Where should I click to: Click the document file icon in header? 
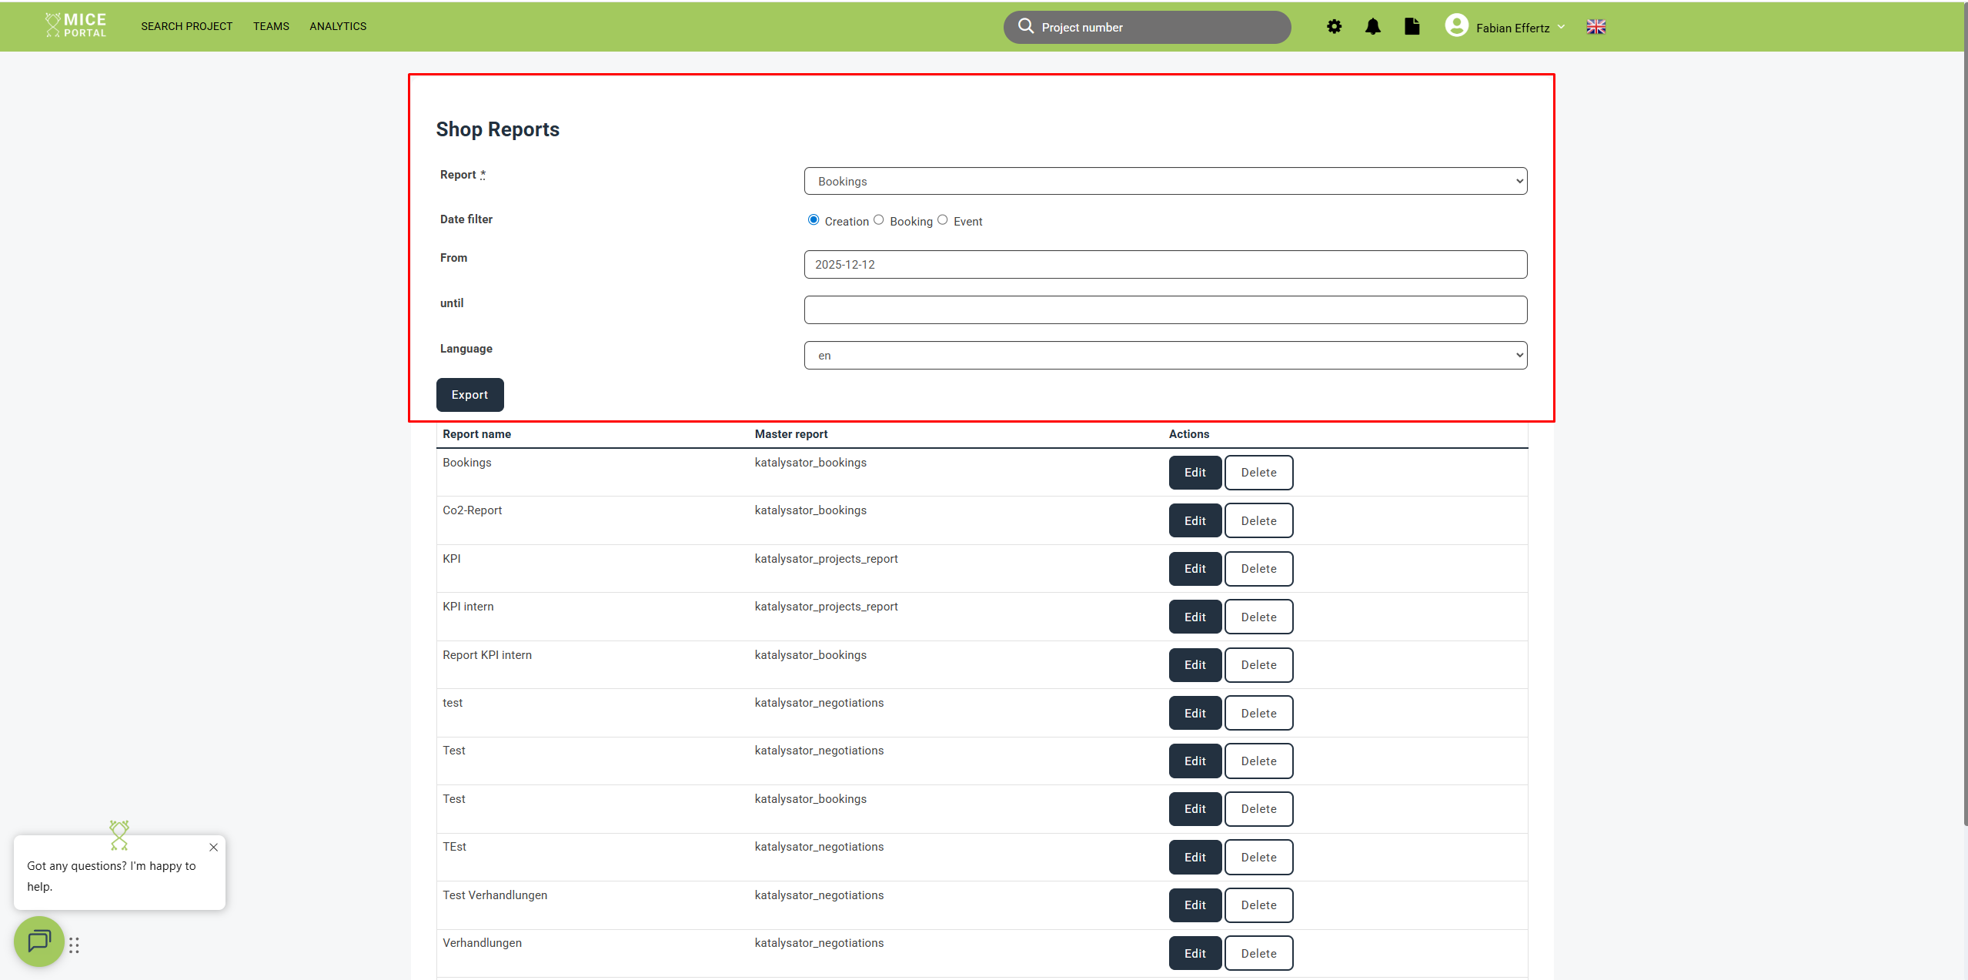coord(1412,27)
